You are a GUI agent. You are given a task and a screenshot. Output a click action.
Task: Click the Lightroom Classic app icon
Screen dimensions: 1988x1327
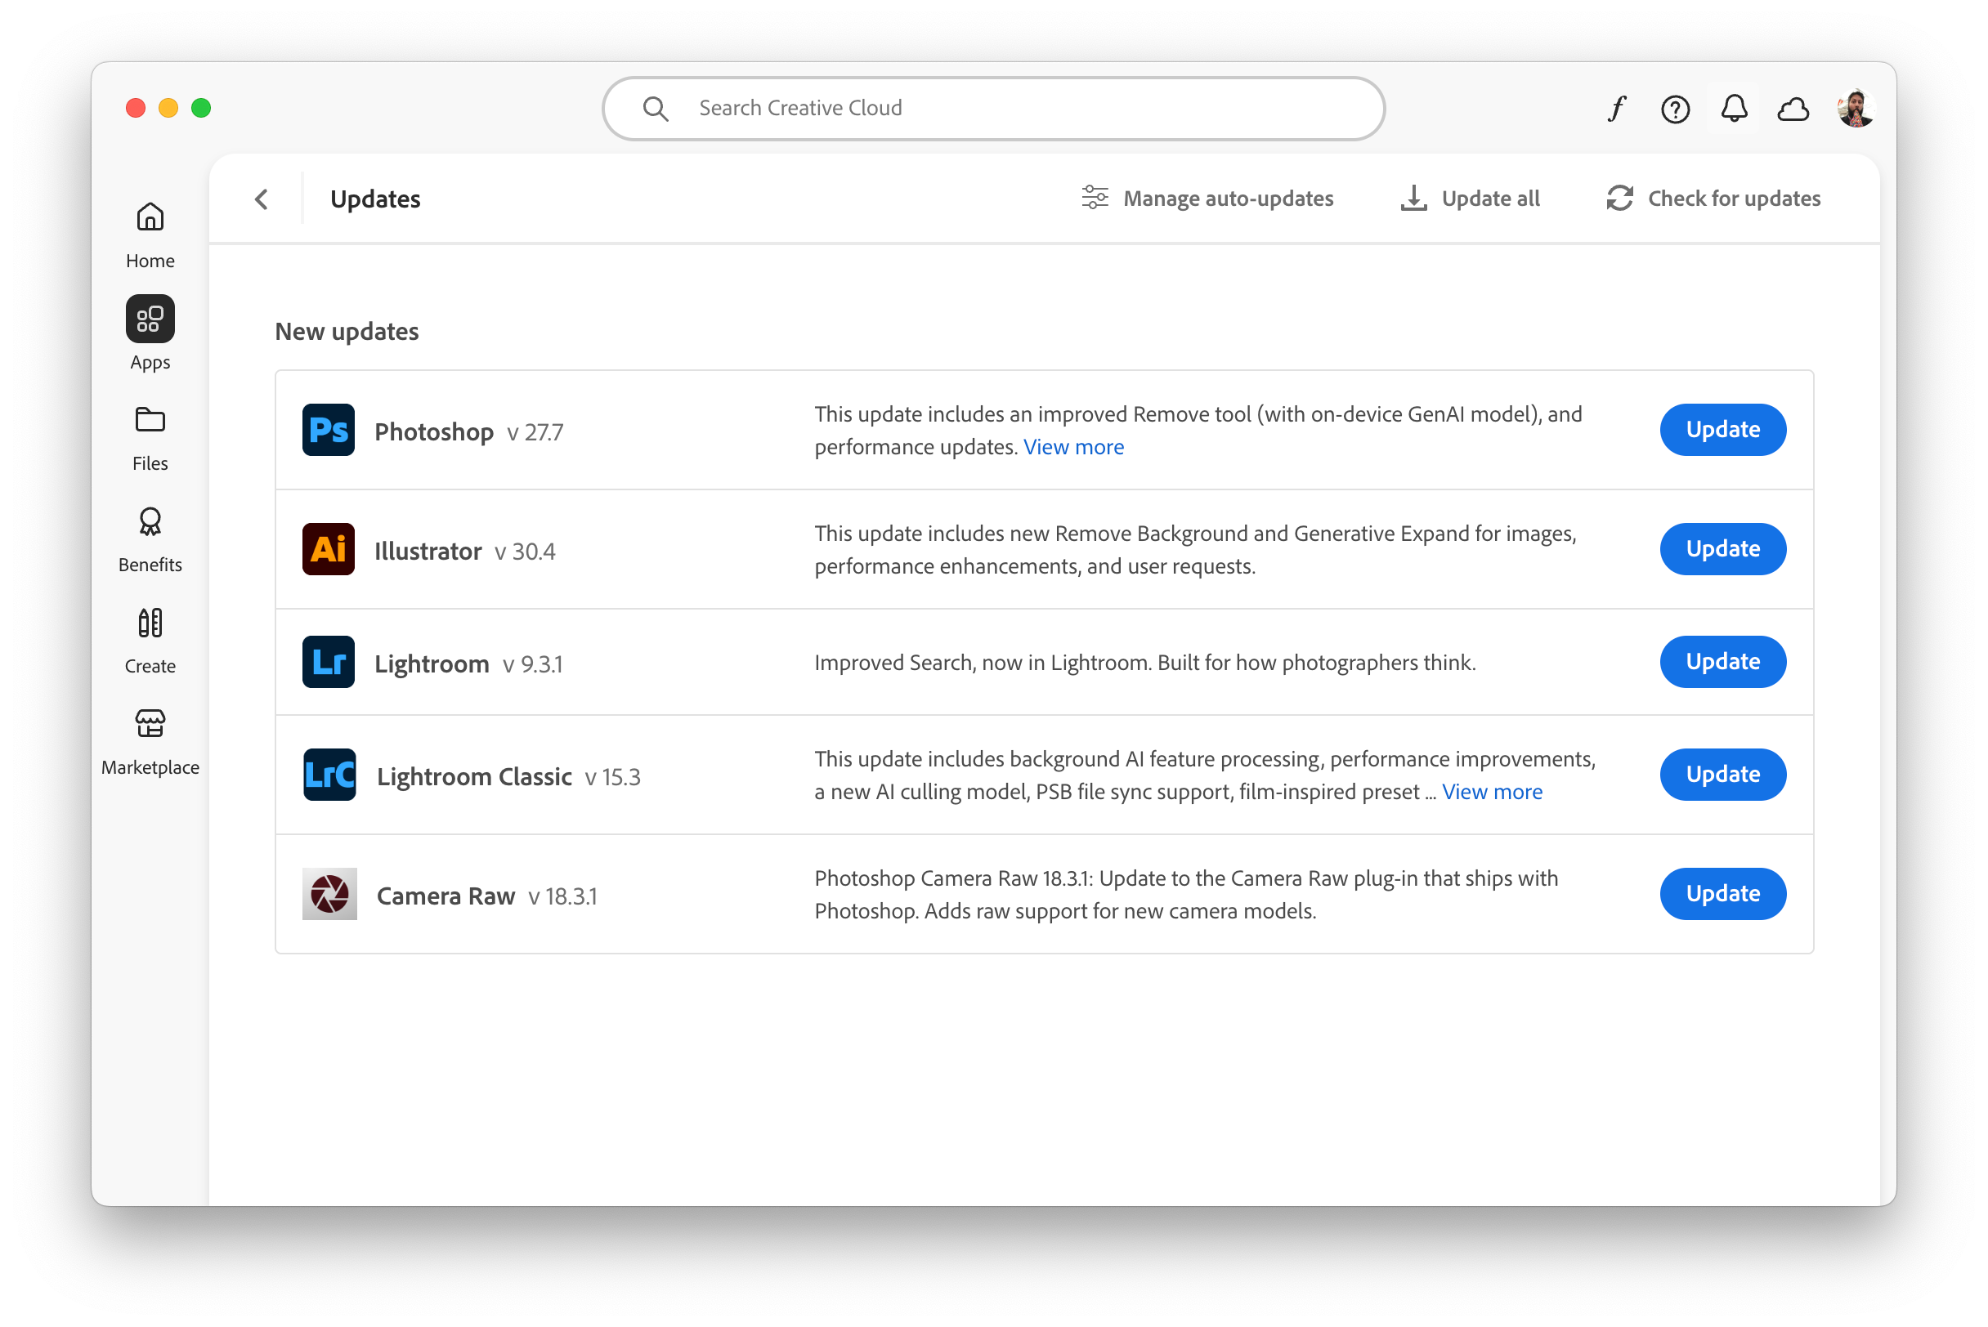(x=329, y=775)
